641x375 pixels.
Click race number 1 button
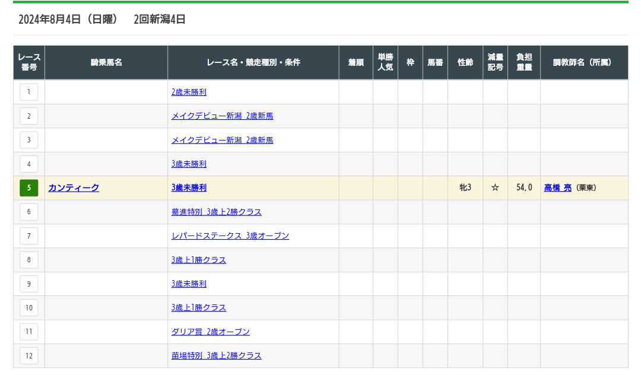click(x=28, y=92)
